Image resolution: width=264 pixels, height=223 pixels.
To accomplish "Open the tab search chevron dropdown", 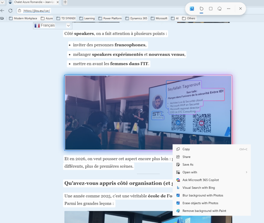I will [3, 2].
